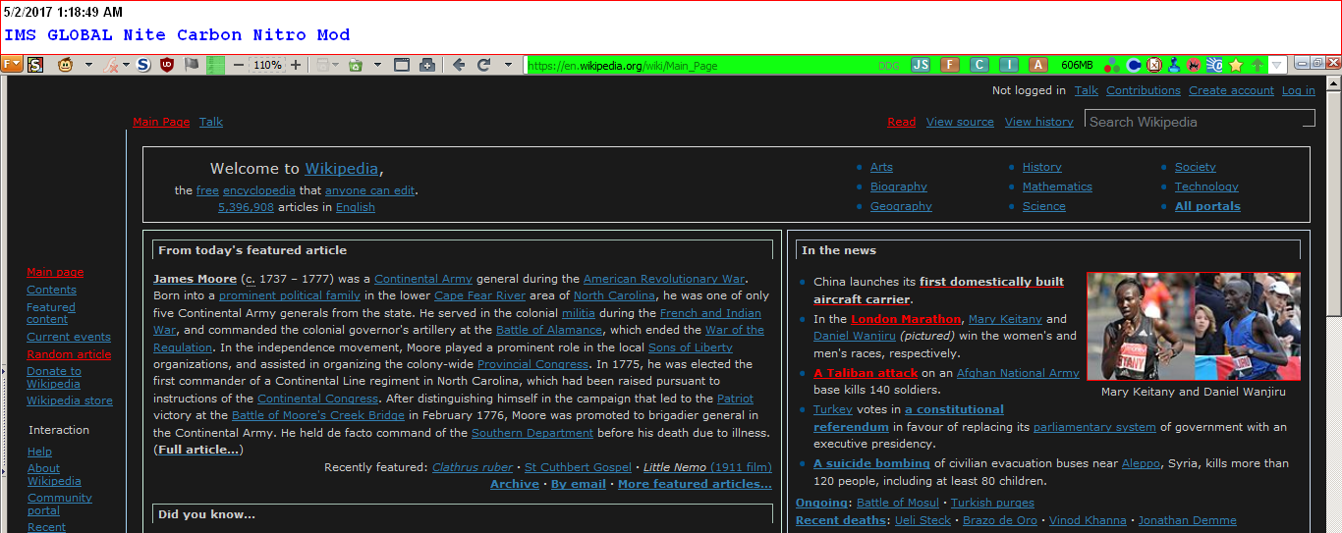Toggle the teal I button
This screenshot has width=1342, height=533.
1009,65
